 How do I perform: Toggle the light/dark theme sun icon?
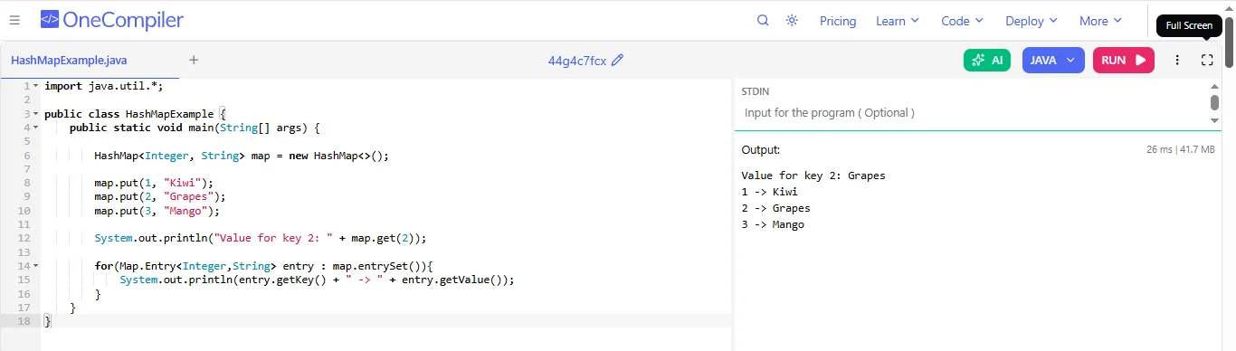coord(792,20)
